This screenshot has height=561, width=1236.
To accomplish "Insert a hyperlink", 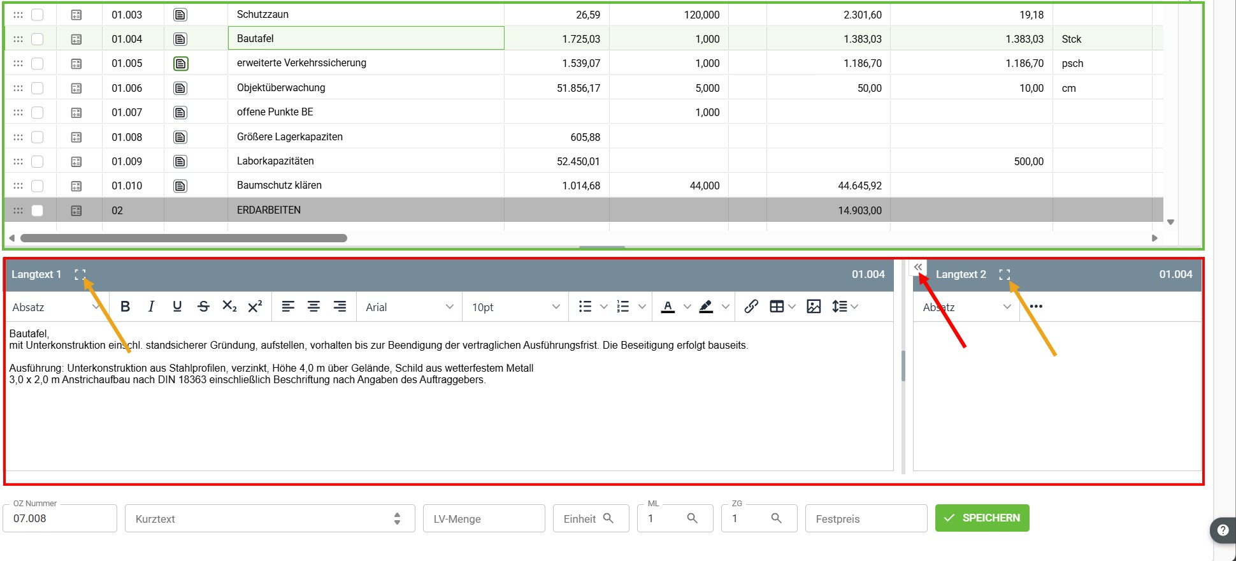I will coord(751,307).
